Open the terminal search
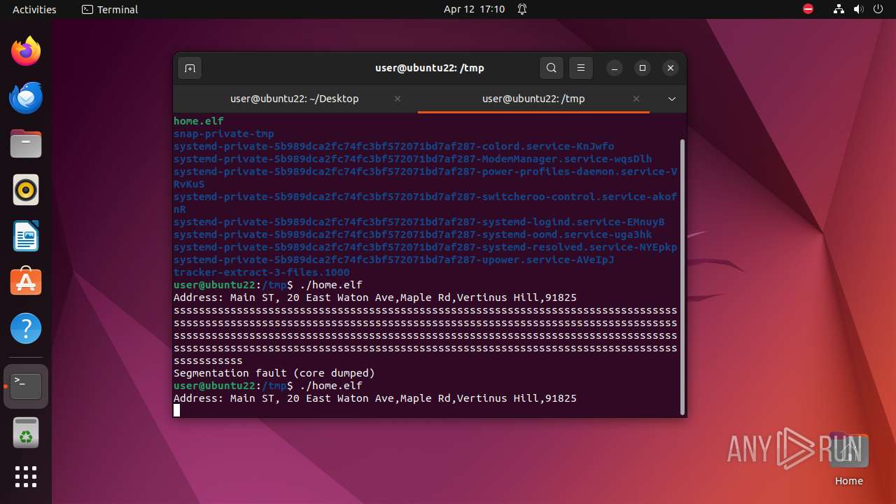 [552, 68]
